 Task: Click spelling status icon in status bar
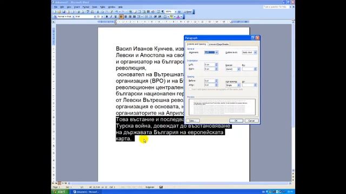click(x=161, y=187)
